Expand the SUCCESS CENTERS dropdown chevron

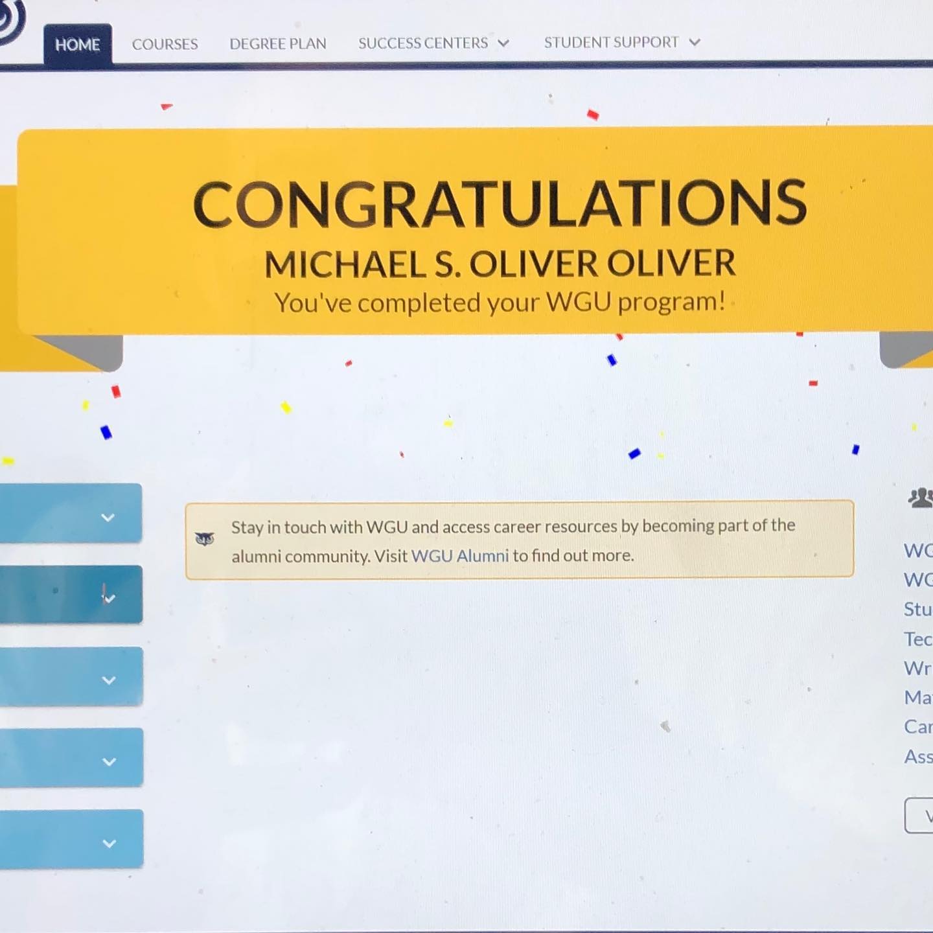click(x=503, y=43)
